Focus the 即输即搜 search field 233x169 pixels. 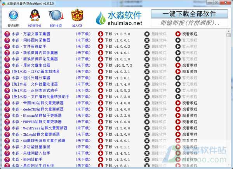point(190,23)
